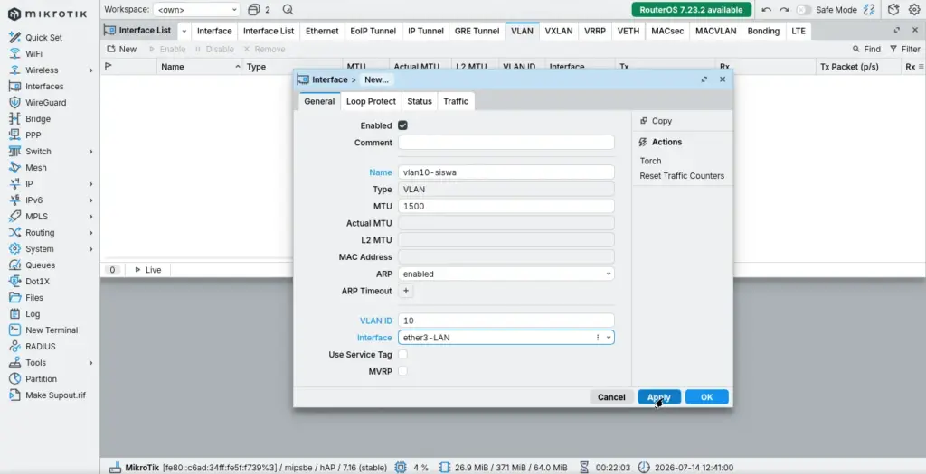This screenshot has height=474, width=926.
Task: Switch to the Status tab
Action: 420,101
